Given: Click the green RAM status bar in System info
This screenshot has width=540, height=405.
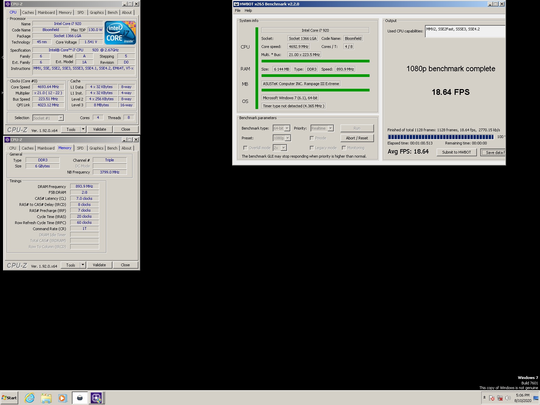Looking at the screenshot, I should pos(315,76).
